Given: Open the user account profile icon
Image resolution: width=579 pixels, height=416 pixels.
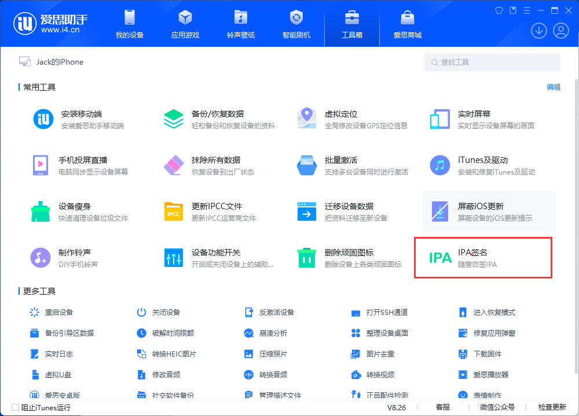Looking at the screenshot, I should [x=561, y=31].
